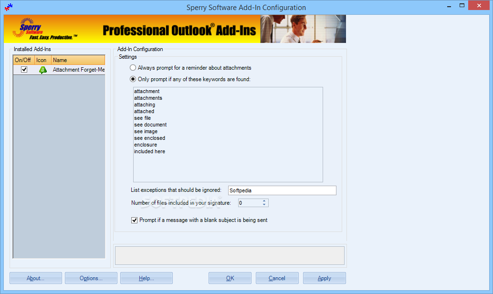Image resolution: width=493 pixels, height=294 pixels.
Task: Click the keyword 'see enclosed'
Action: tap(150, 138)
